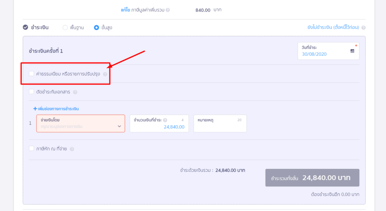Click help icon next to ตัดชำระกับเอกสาร

pos(75,92)
